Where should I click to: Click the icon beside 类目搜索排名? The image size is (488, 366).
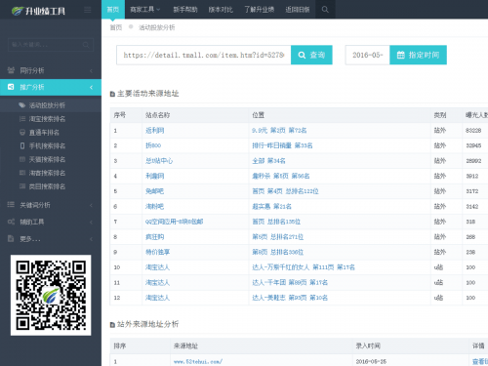[22, 186]
